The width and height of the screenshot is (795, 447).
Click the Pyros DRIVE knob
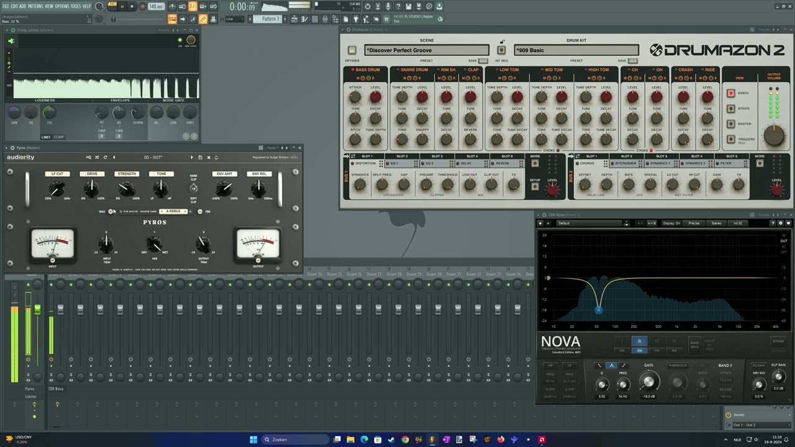pyautogui.click(x=92, y=189)
